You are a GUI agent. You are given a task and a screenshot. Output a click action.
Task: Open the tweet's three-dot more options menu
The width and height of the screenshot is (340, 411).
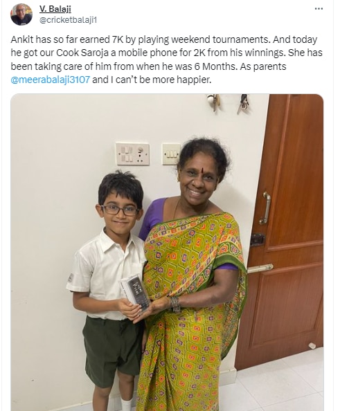tap(319, 9)
